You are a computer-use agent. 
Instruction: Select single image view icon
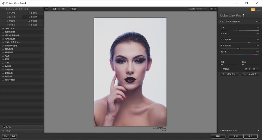pos(54,8)
